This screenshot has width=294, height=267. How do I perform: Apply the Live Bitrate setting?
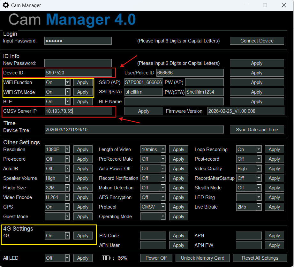coord(274,207)
